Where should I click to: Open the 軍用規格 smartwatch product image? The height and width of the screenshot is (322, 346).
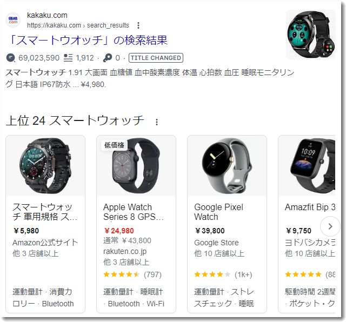(x=45, y=166)
